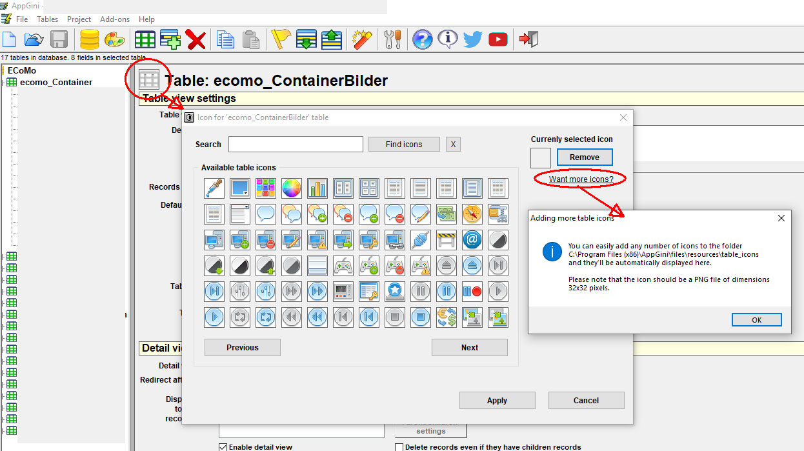Open the paint palette theme icon
The height and width of the screenshot is (451, 804).
tap(115, 39)
